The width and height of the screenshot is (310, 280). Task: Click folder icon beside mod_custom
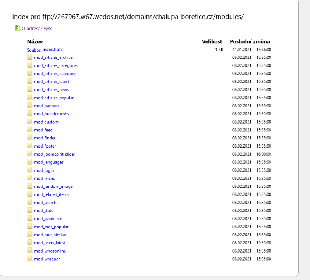(30, 122)
